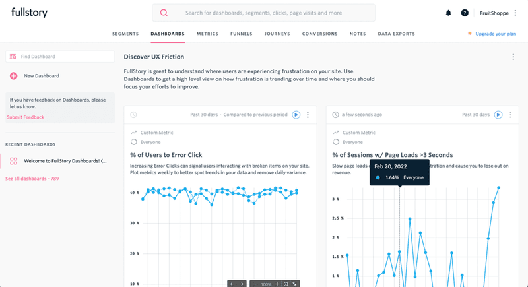The width and height of the screenshot is (528, 287).
Task: Open % of Sessions w/ Page Loads title
Action: (393, 155)
